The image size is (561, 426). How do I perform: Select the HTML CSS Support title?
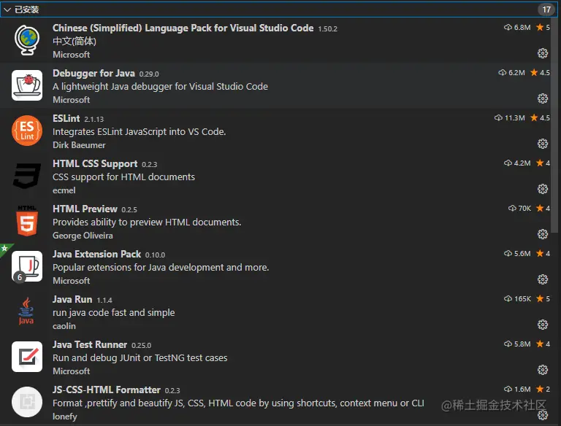coord(95,163)
